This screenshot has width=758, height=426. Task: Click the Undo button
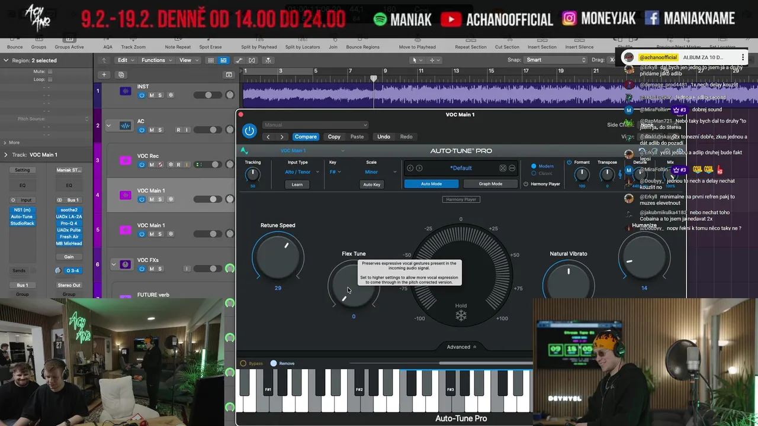click(384, 137)
